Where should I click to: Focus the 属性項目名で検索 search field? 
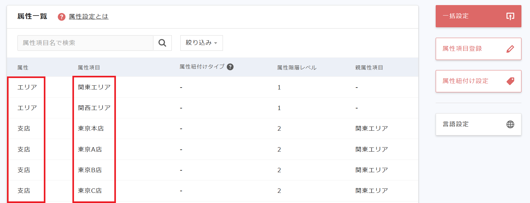pos(85,43)
